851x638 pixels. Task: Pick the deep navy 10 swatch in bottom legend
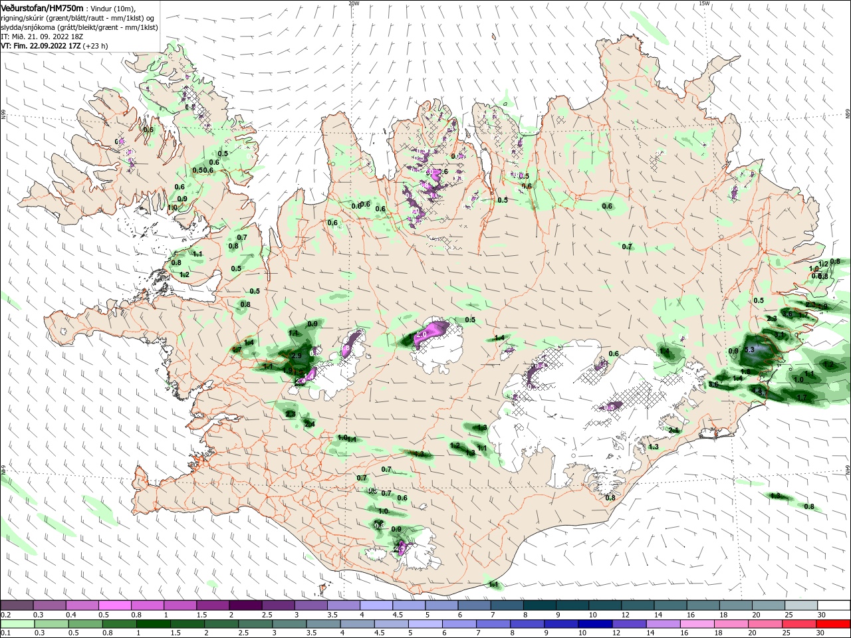pyautogui.click(x=595, y=623)
